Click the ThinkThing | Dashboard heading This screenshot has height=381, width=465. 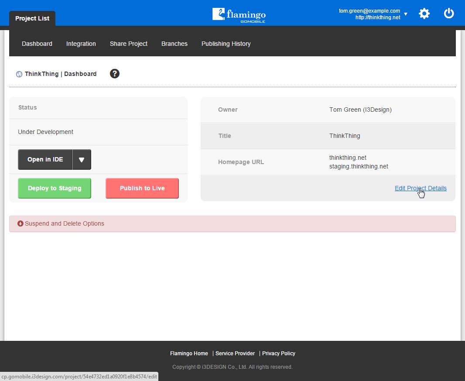pyautogui.click(x=61, y=74)
